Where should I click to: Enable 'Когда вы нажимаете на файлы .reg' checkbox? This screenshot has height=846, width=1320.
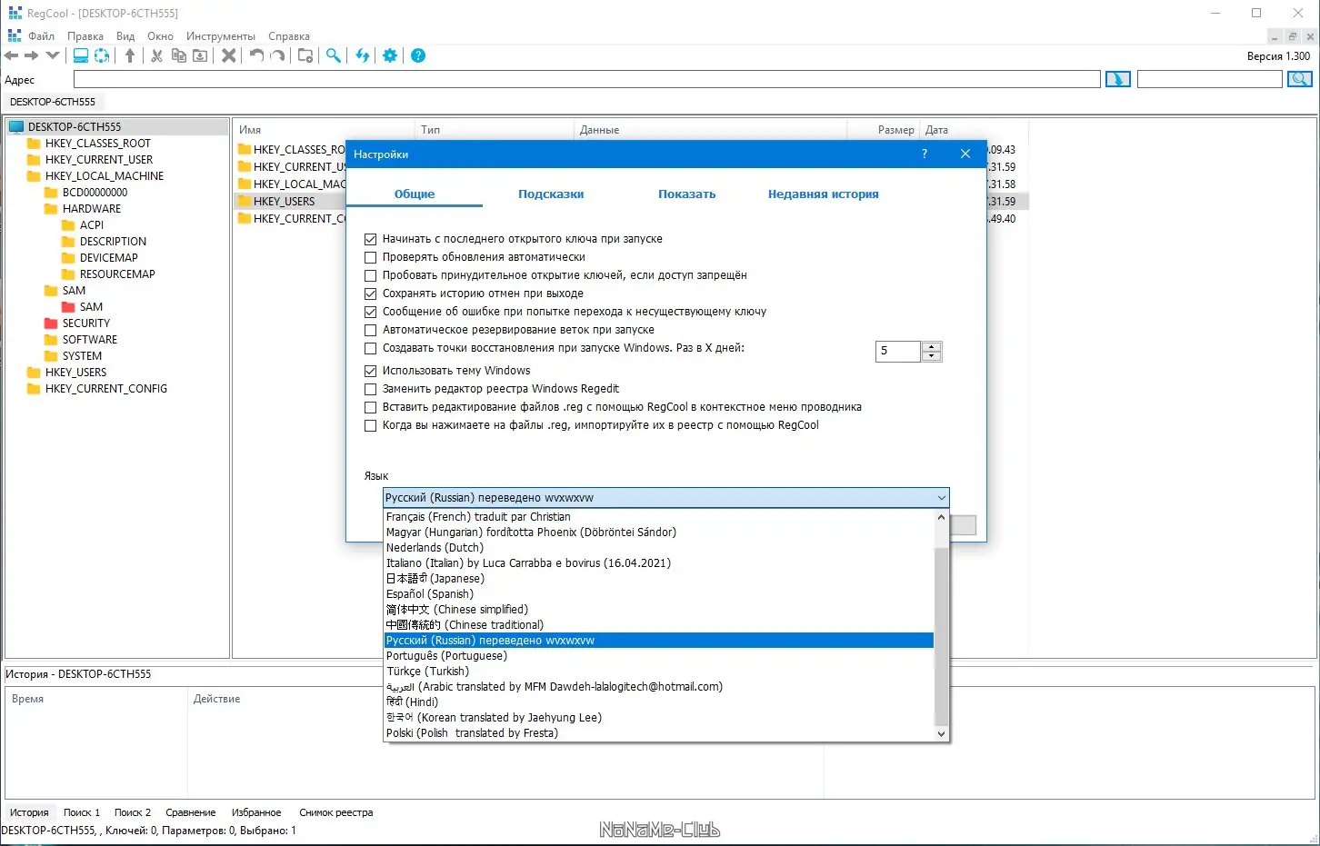tap(370, 425)
